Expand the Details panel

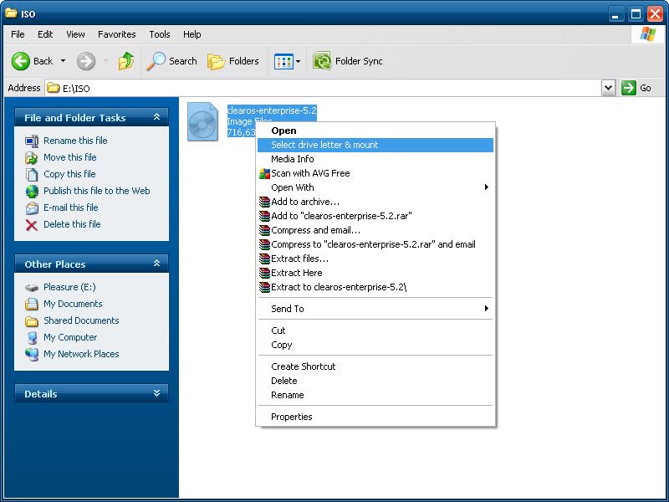click(x=156, y=393)
